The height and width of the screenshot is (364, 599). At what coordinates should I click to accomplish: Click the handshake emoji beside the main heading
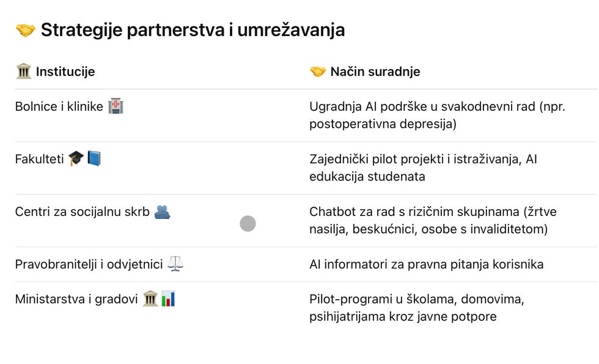[x=26, y=30]
